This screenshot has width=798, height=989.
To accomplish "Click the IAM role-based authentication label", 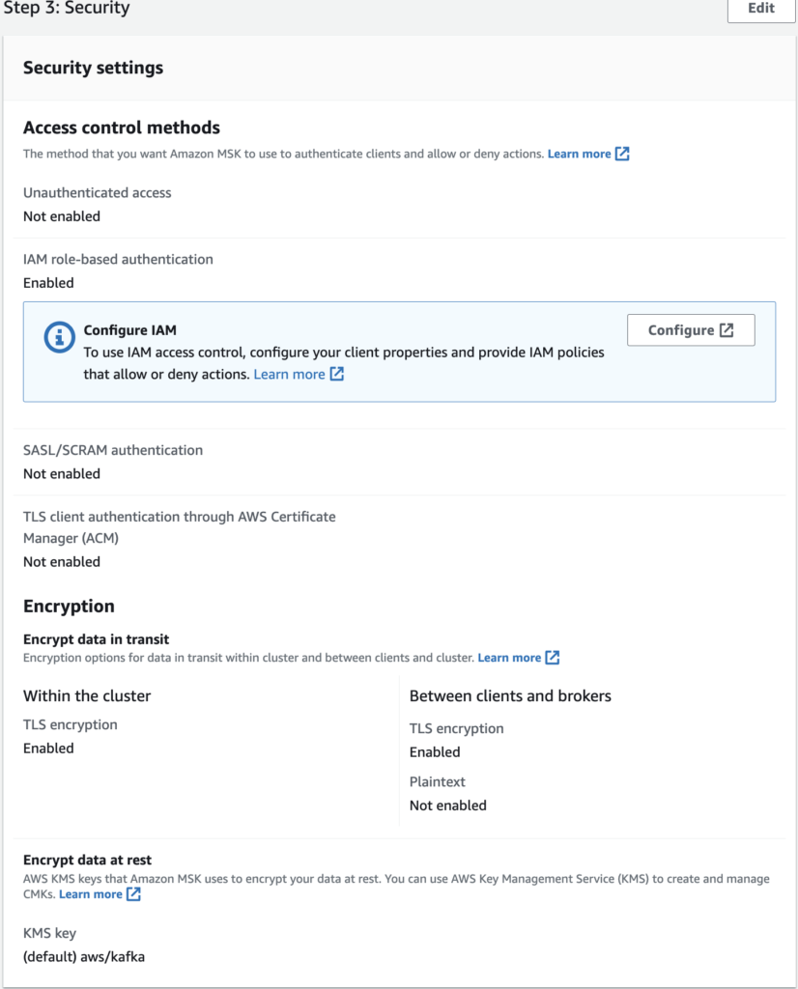I will [x=118, y=259].
